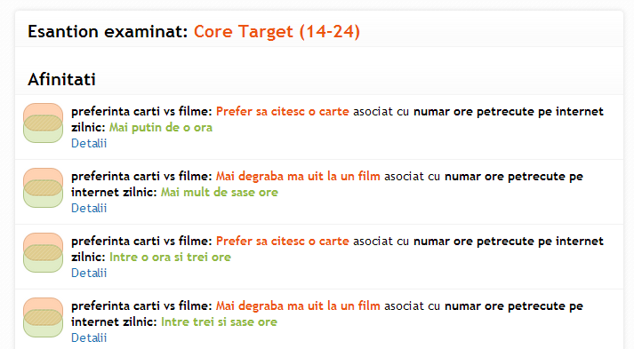Open Detalii under 'Mai putin de o ora'
This screenshot has width=634, height=349.
(x=89, y=143)
